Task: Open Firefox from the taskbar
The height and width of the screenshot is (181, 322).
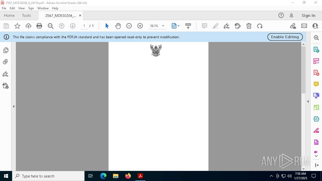Action: click(x=128, y=176)
